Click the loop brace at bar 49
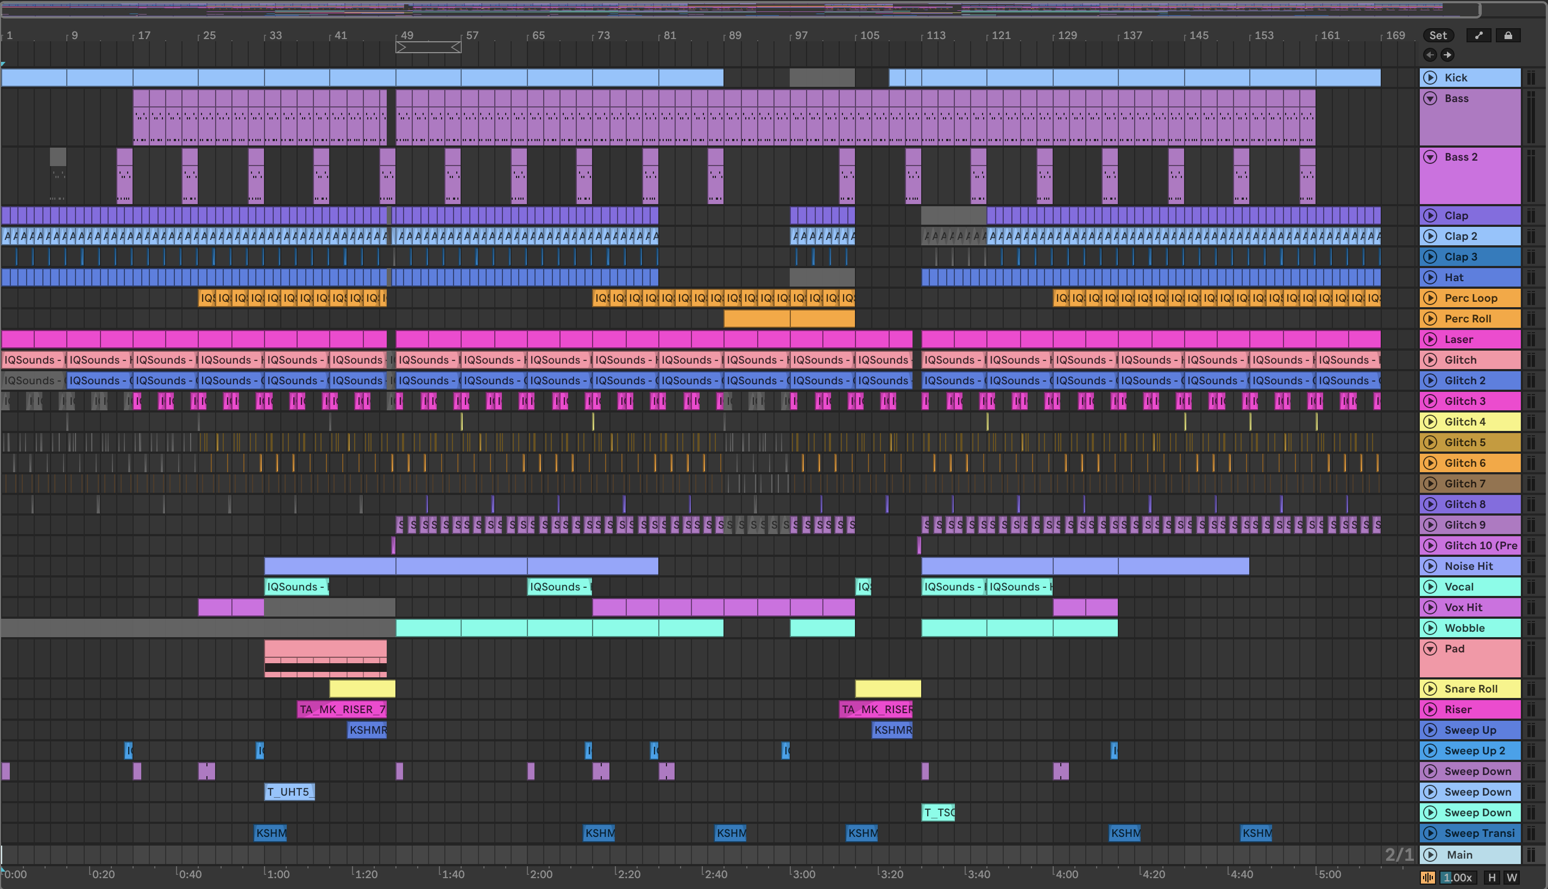Viewport: 1548px width, 889px height. point(428,47)
